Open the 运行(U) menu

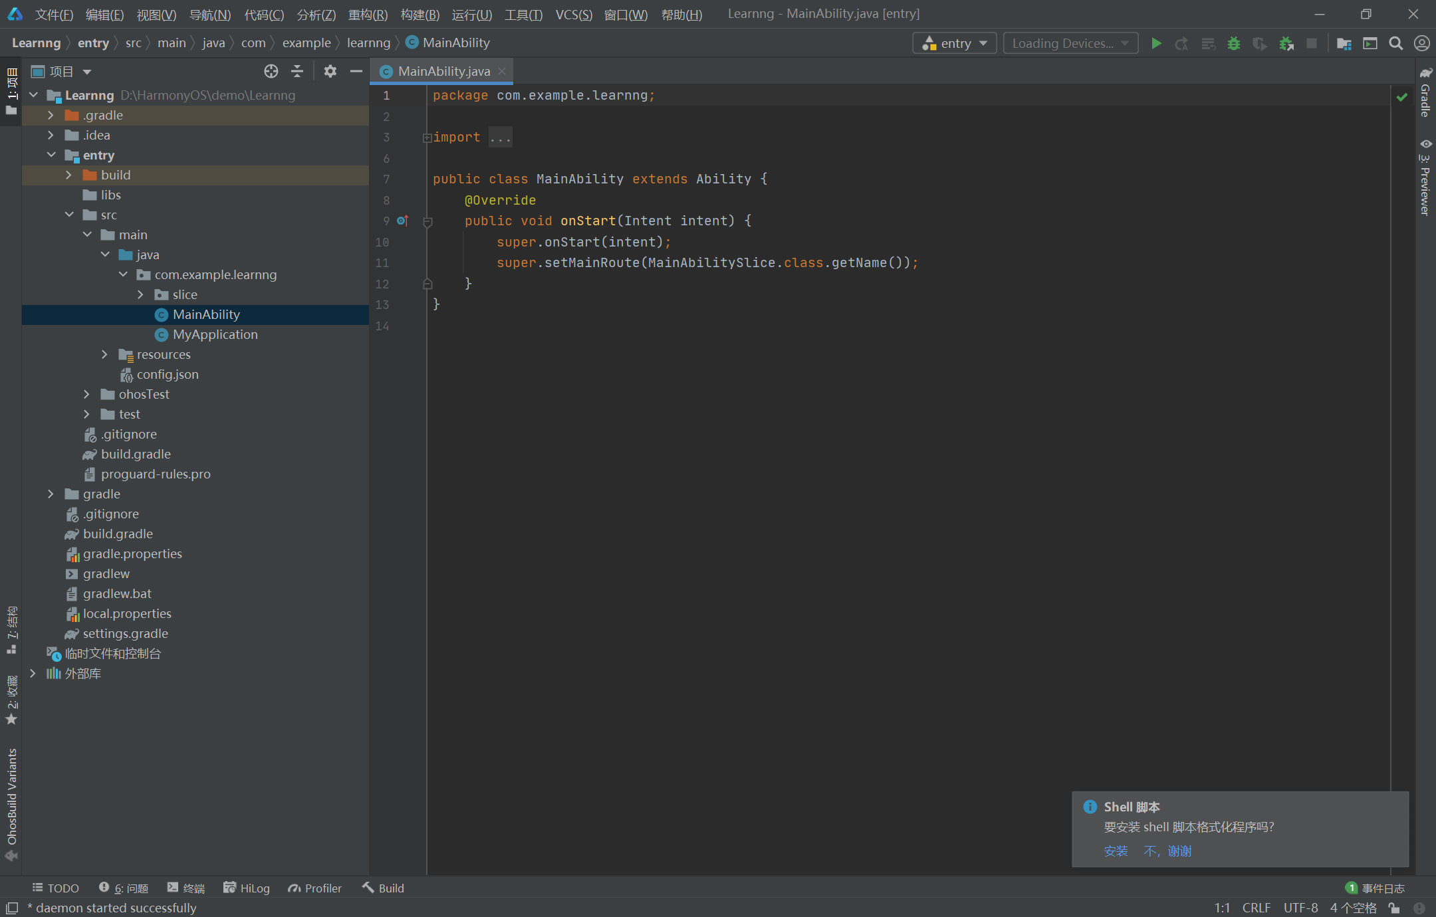[x=472, y=14]
